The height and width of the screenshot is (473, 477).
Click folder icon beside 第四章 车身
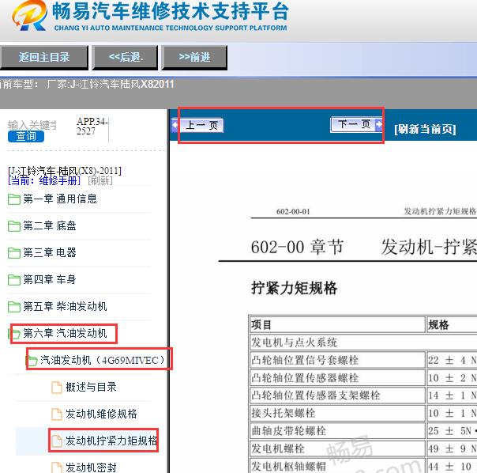point(14,280)
